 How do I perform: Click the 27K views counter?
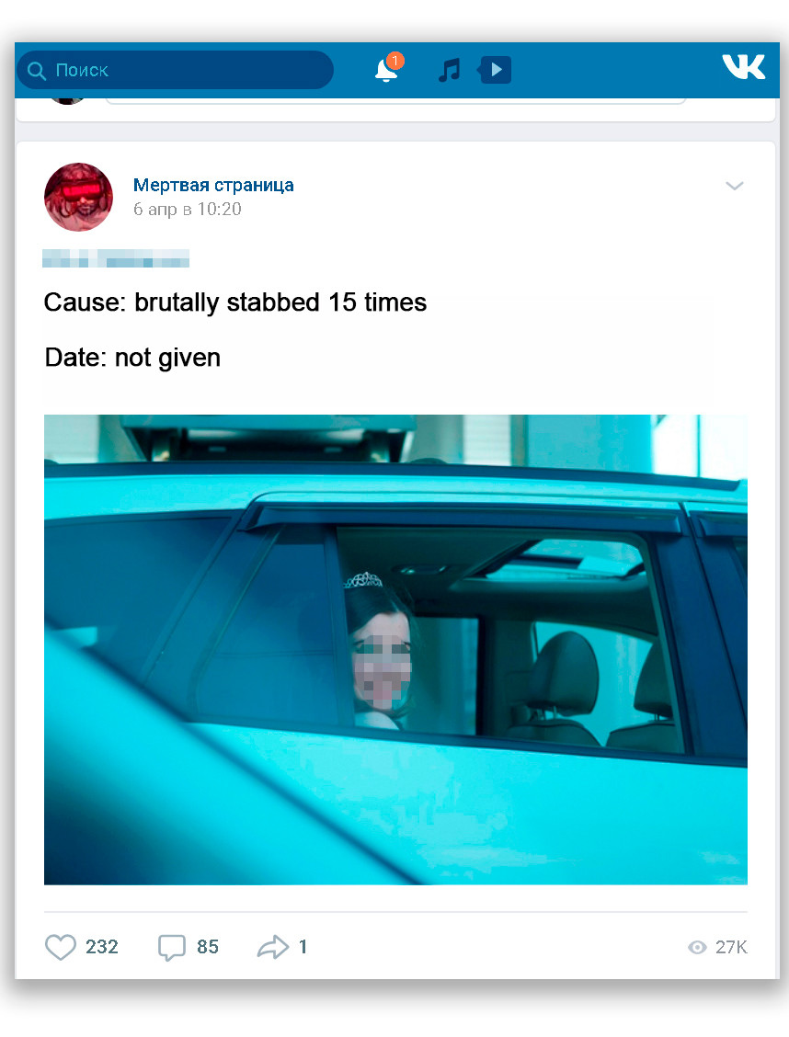(x=731, y=947)
